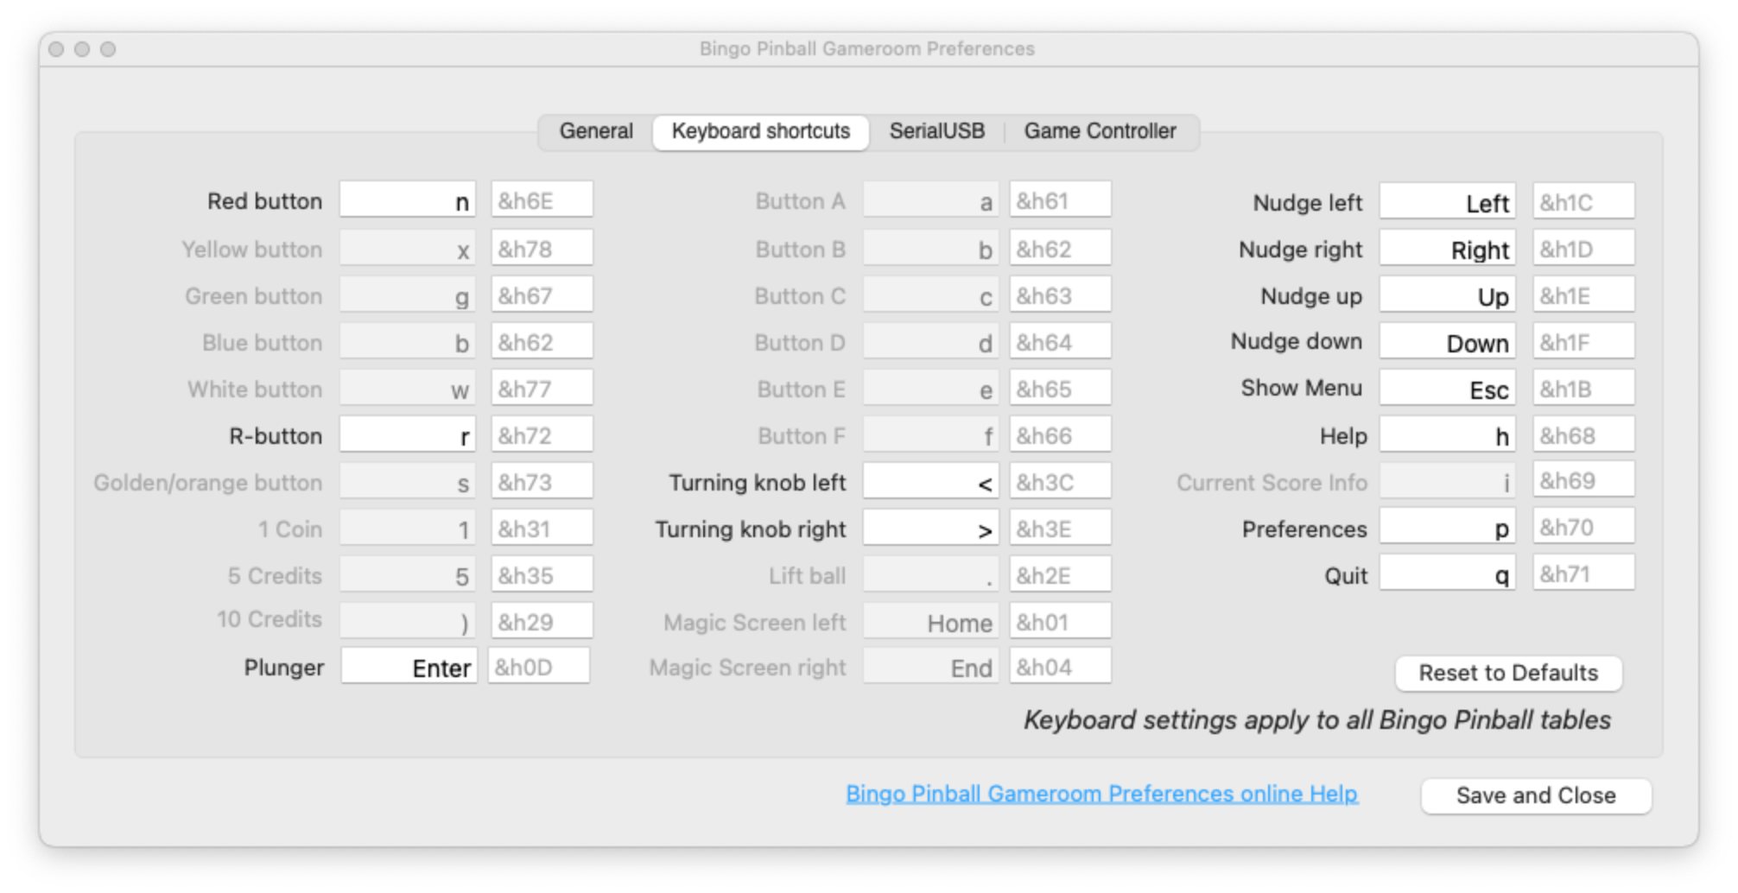The height and width of the screenshot is (893, 1738).
Task: Click the Turning knob right hex field &h3E
Action: point(1060,528)
